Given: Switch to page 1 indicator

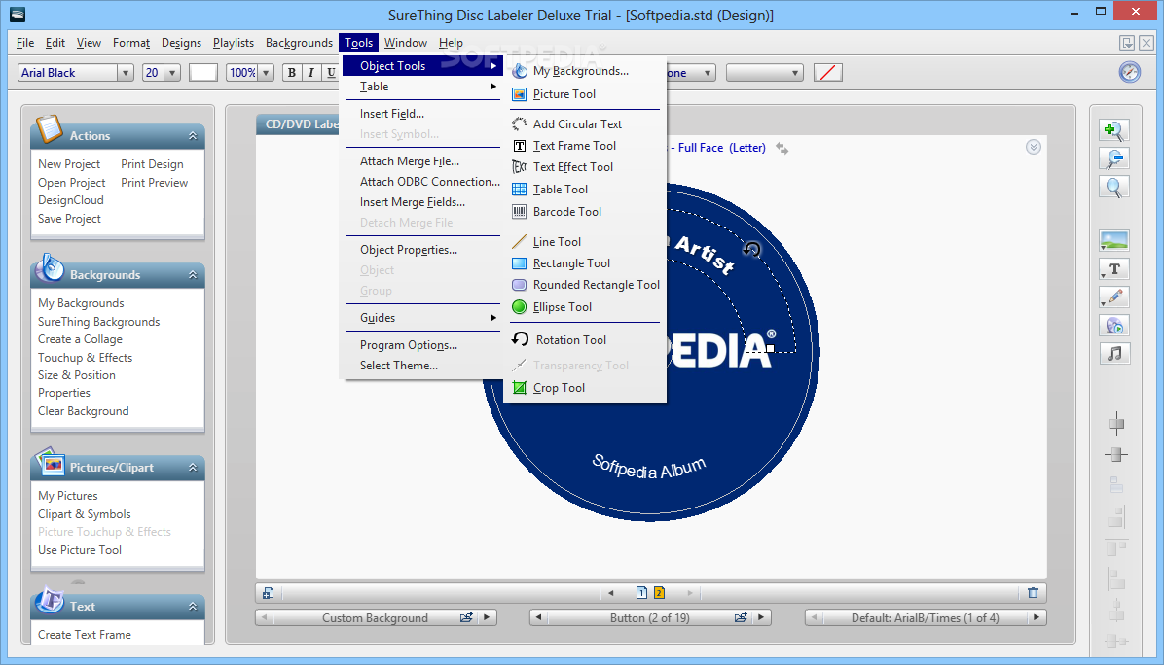Looking at the screenshot, I should (641, 592).
